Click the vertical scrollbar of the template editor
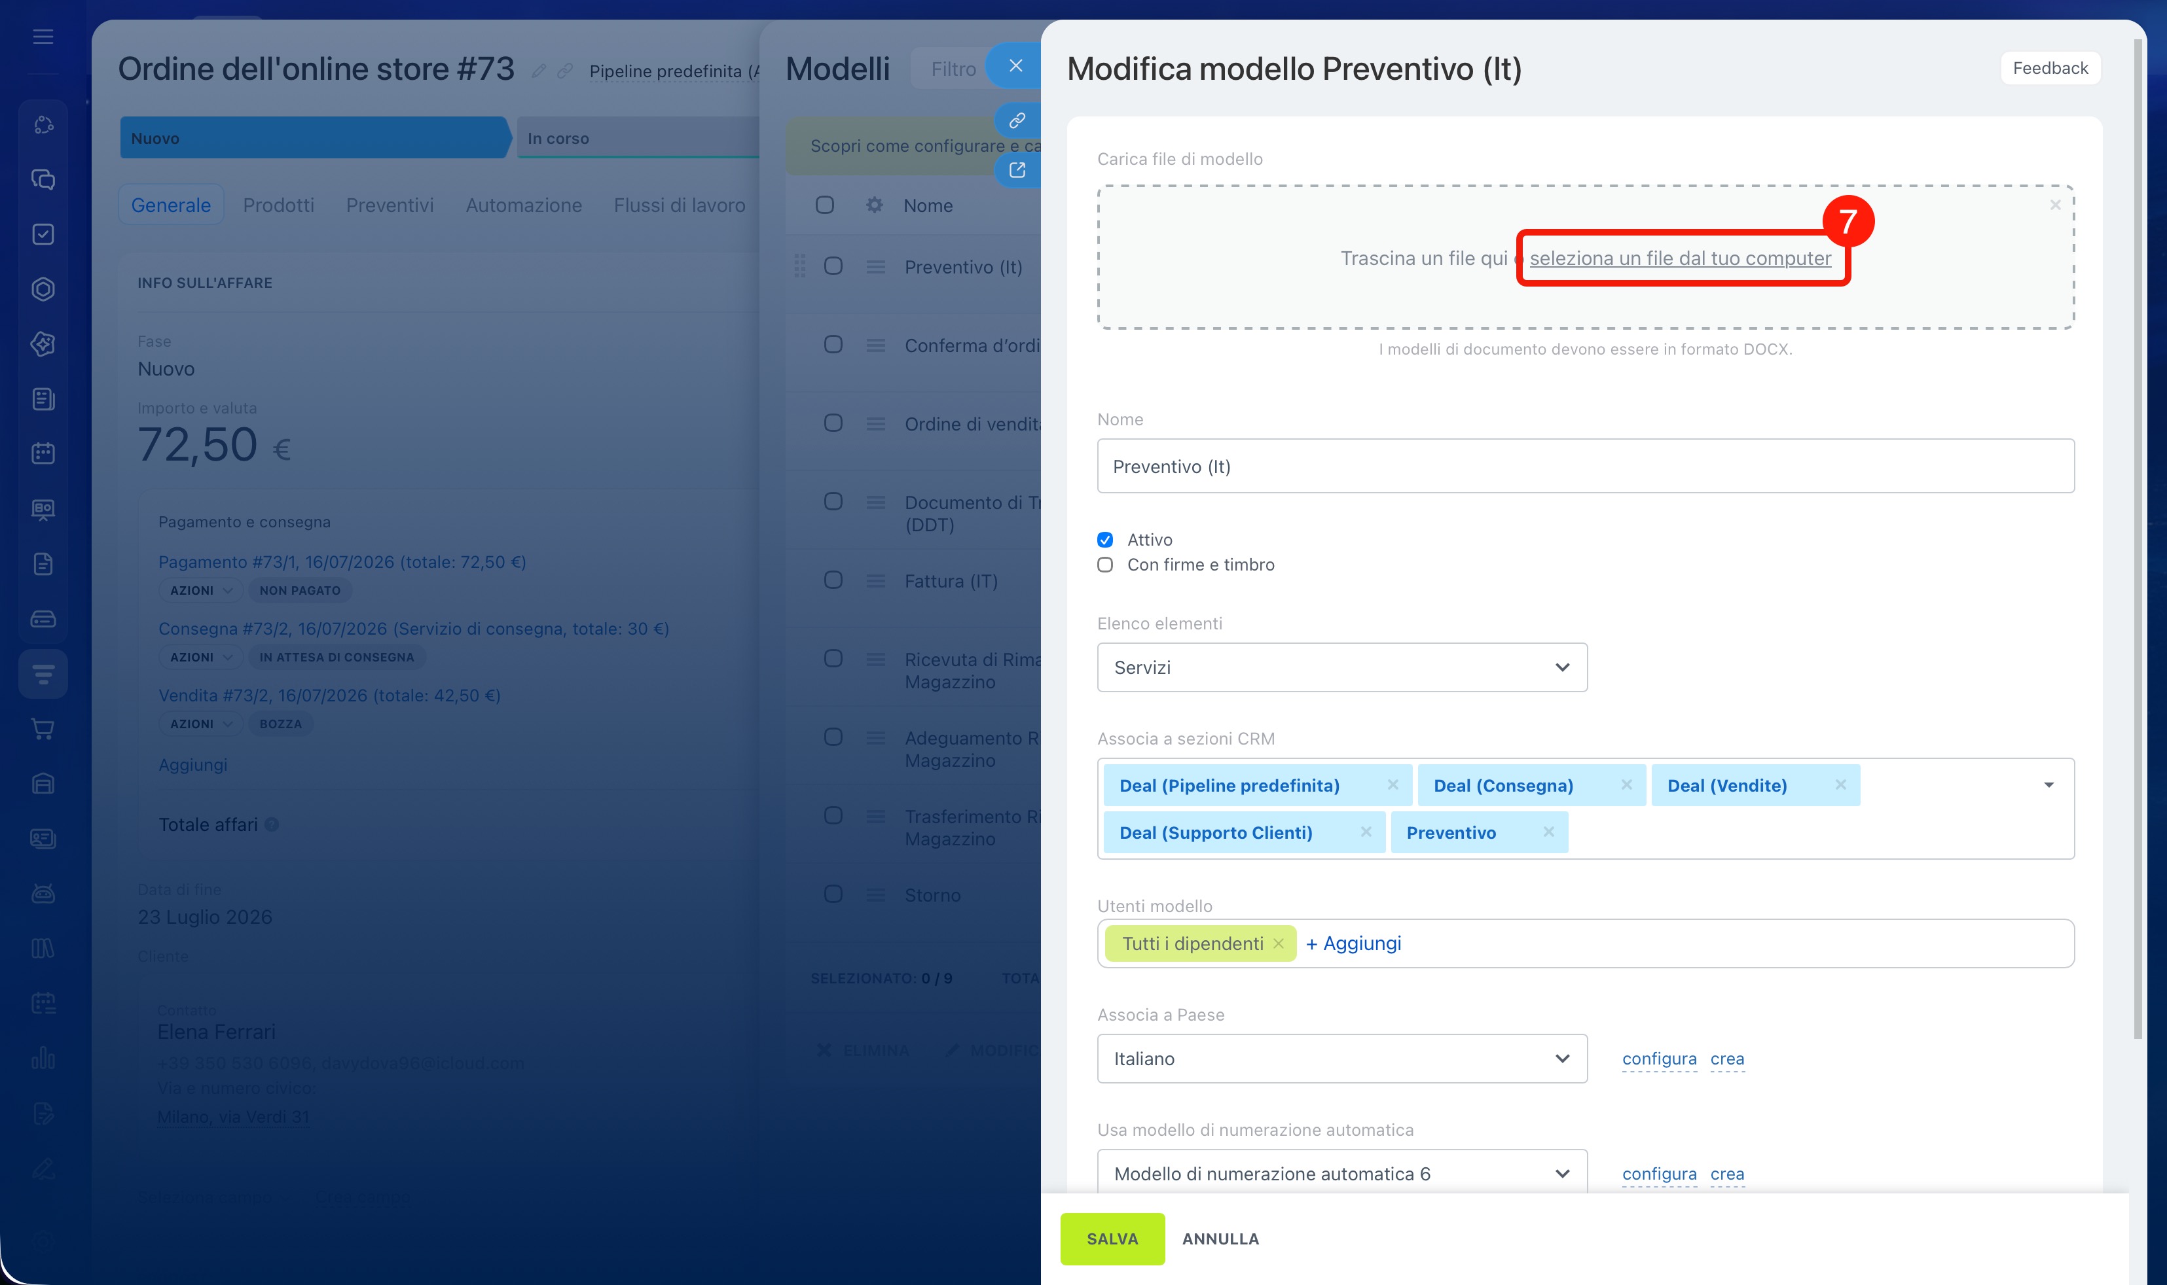Screen dimensions: 2167x1285 (2138, 537)
